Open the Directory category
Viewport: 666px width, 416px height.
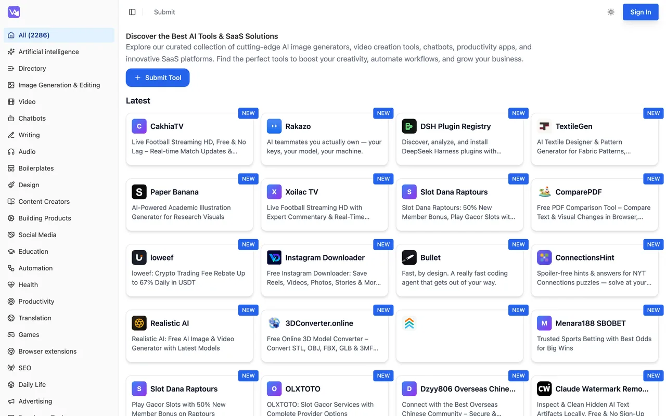click(59, 68)
